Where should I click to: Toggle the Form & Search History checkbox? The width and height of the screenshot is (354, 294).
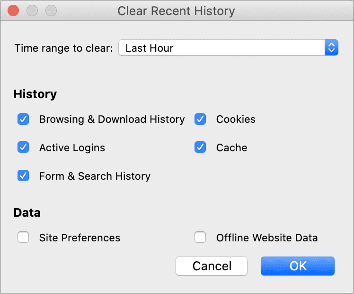[x=23, y=176]
